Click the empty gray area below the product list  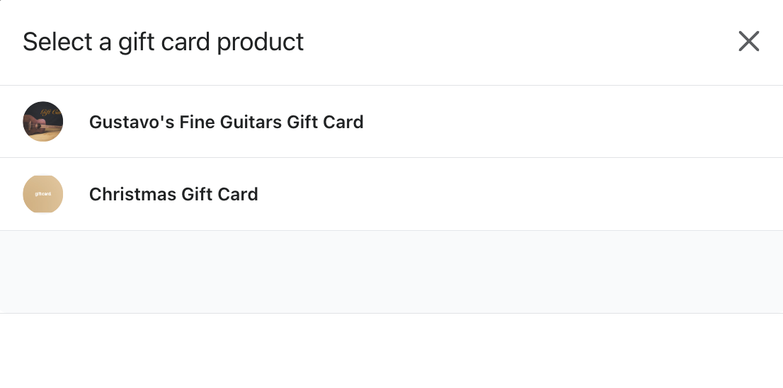coord(391,272)
